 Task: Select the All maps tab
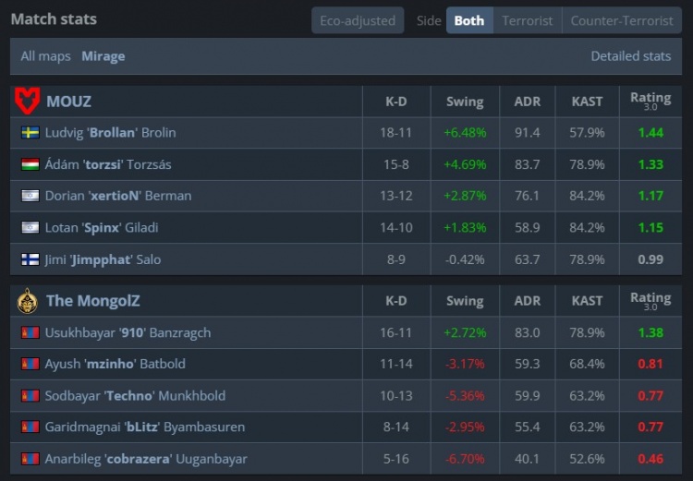pos(45,56)
